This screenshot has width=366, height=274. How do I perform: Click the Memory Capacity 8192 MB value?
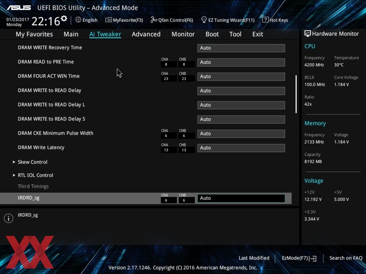pyautogui.click(x=313, y=161)
